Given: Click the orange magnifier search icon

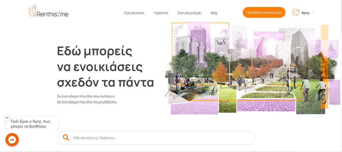Looking at the screenshot, I should point(66,138).
